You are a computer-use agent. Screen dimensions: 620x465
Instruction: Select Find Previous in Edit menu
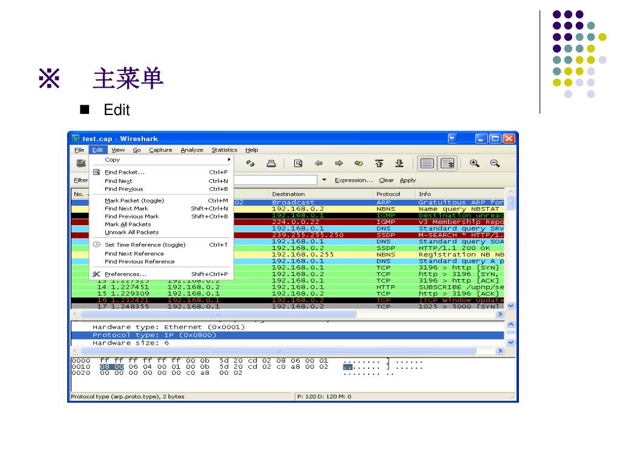click(x=162, y=189)
